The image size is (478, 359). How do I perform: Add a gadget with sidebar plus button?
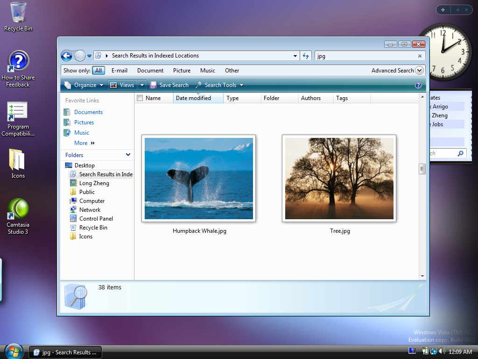(443, 10)
